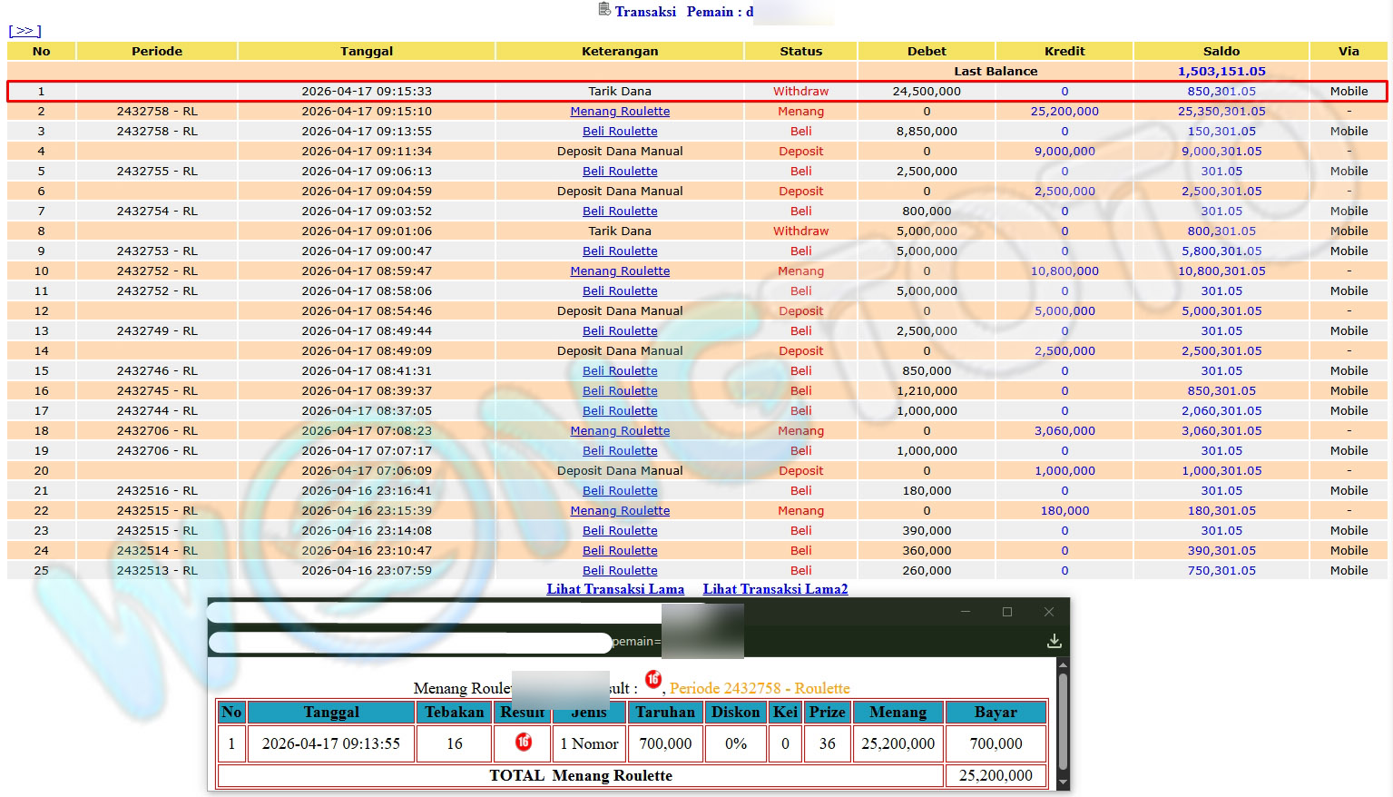Maximize the popup window
The image size is (1393, 797).
1006,612
